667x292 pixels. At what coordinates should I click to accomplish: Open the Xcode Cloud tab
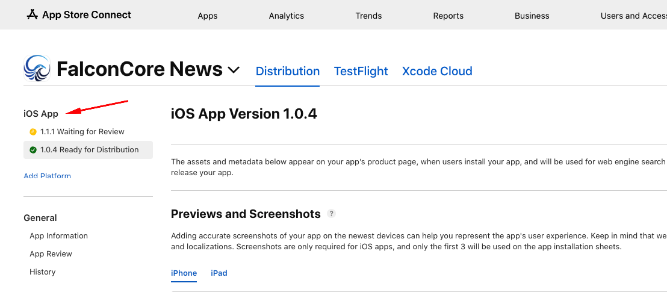click(x=436, y=71)
